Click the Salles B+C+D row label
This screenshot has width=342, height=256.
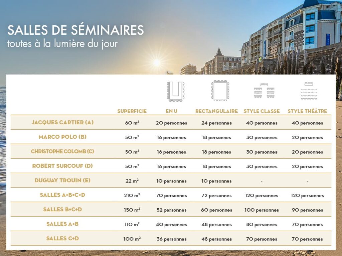[x=62, y=209]
